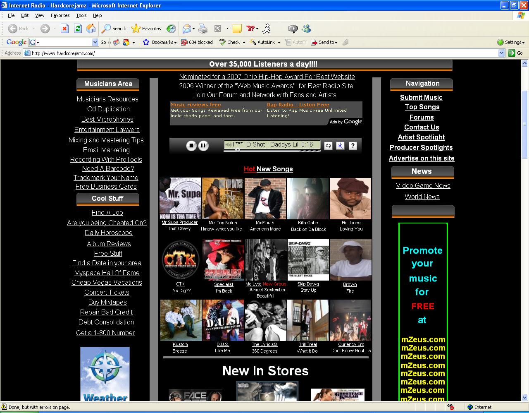Click the Back button
The width and height of the screenshot is (529, 413).
(x=19, y=29)
